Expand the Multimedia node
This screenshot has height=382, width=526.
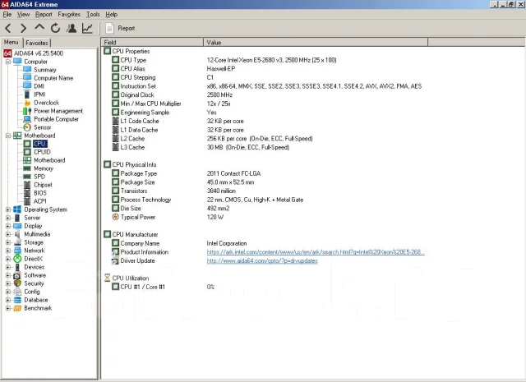pyautogui.click(x=8, y=234)
